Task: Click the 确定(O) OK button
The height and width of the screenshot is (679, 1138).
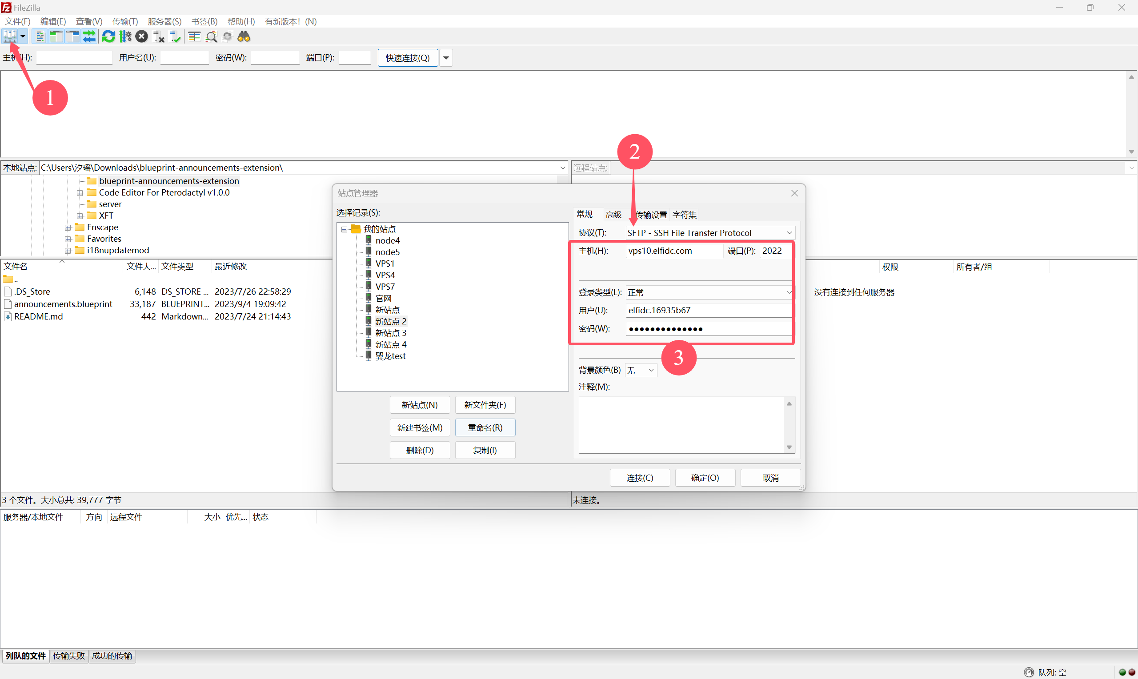Action: 705,478
